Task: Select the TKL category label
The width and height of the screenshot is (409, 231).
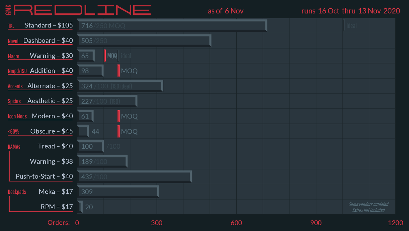Action: (11, 26)
